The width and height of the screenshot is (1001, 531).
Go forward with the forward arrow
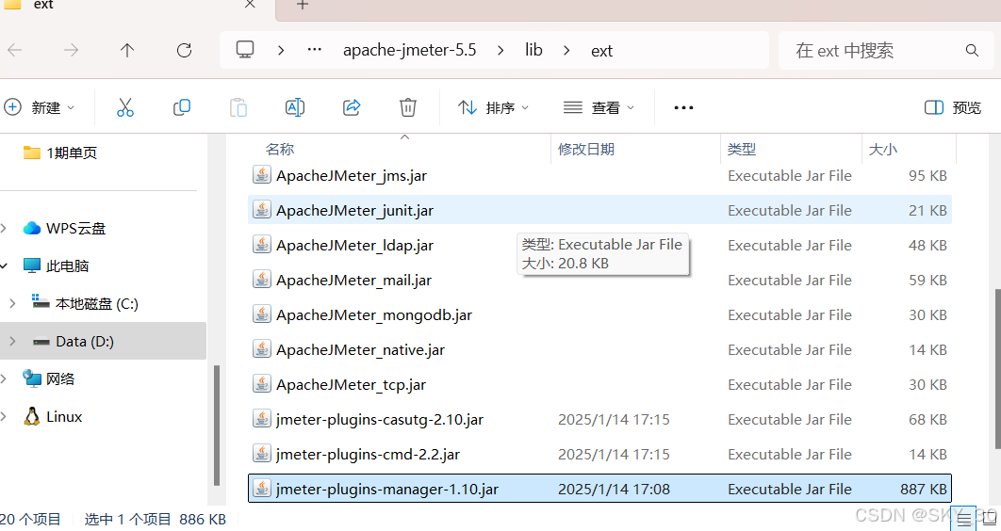(x=71, y=50)
